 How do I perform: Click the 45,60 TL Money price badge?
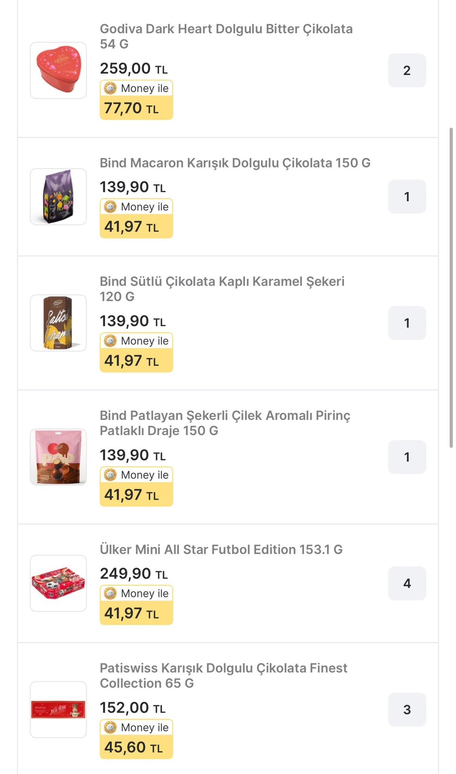(x=136, y=739)
